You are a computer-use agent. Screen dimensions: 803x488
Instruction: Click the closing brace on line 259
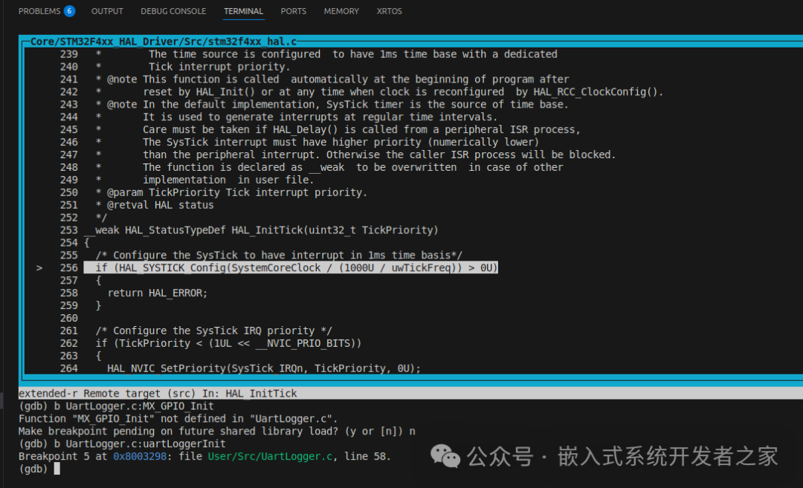[x=98, y=306]
